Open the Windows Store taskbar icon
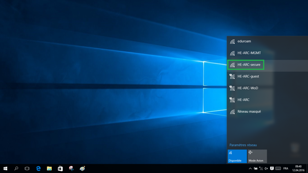308x173 pixels. pyautogui.click(x=60, y=168)
